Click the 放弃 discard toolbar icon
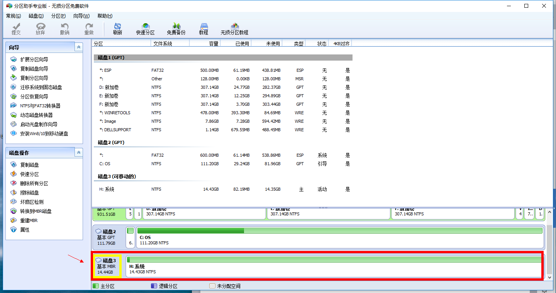 tap(40, 29)
